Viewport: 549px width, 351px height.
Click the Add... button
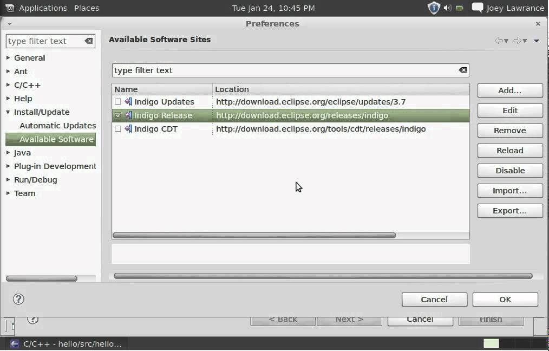pos(510,90)
